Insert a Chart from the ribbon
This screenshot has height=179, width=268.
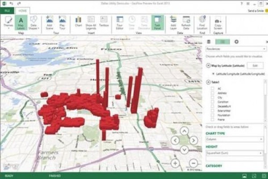(x=78, y=21)
